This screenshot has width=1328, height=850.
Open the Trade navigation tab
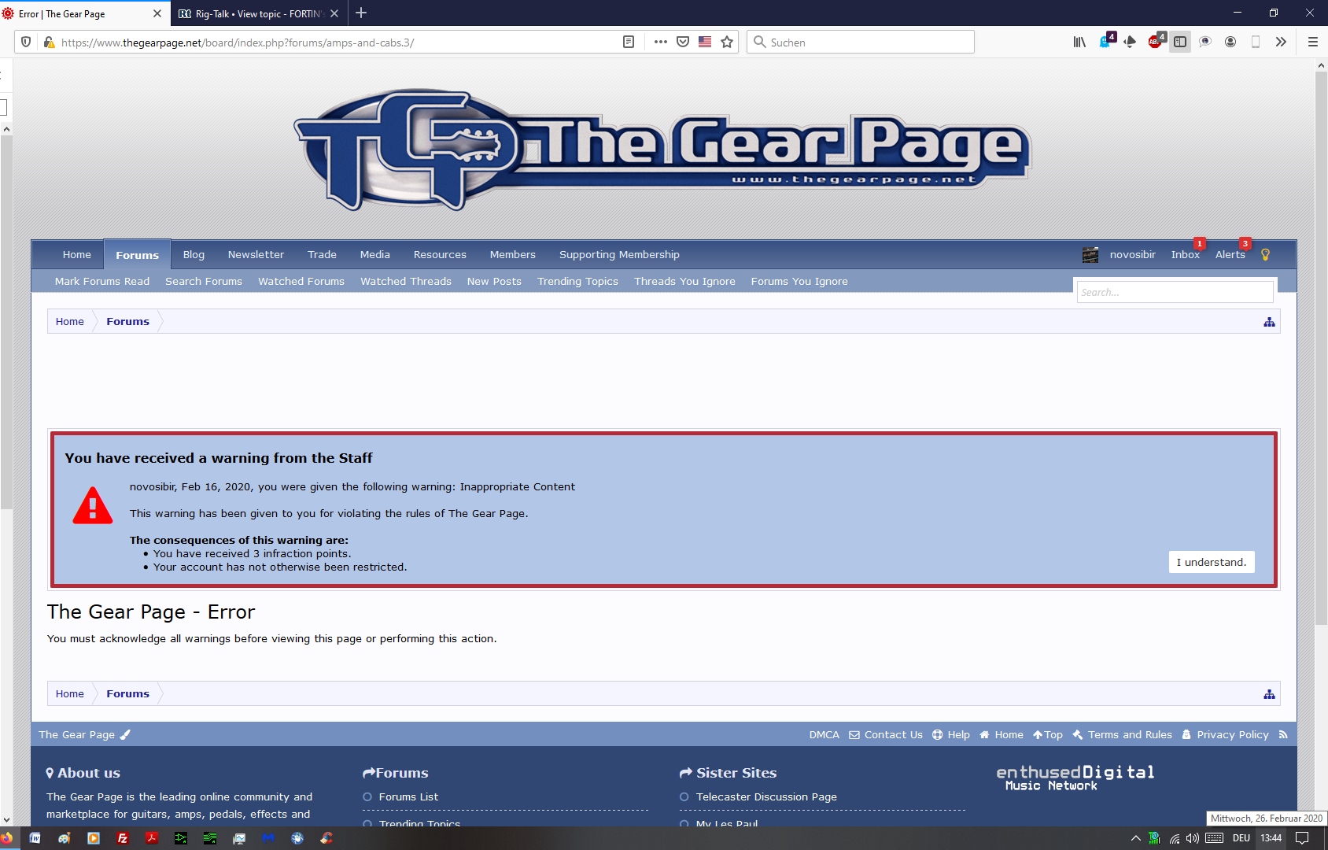click(322, 254)
